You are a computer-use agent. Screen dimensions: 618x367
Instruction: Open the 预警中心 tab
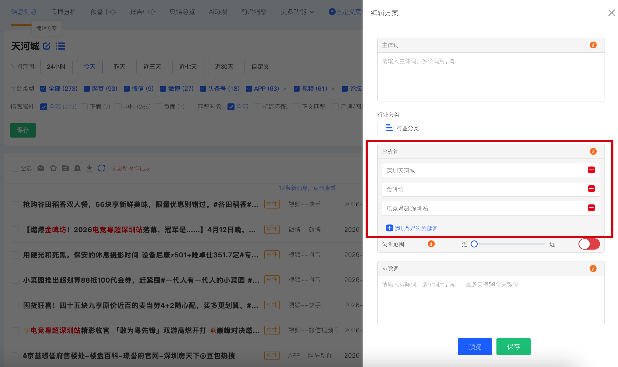coord(103,12)
